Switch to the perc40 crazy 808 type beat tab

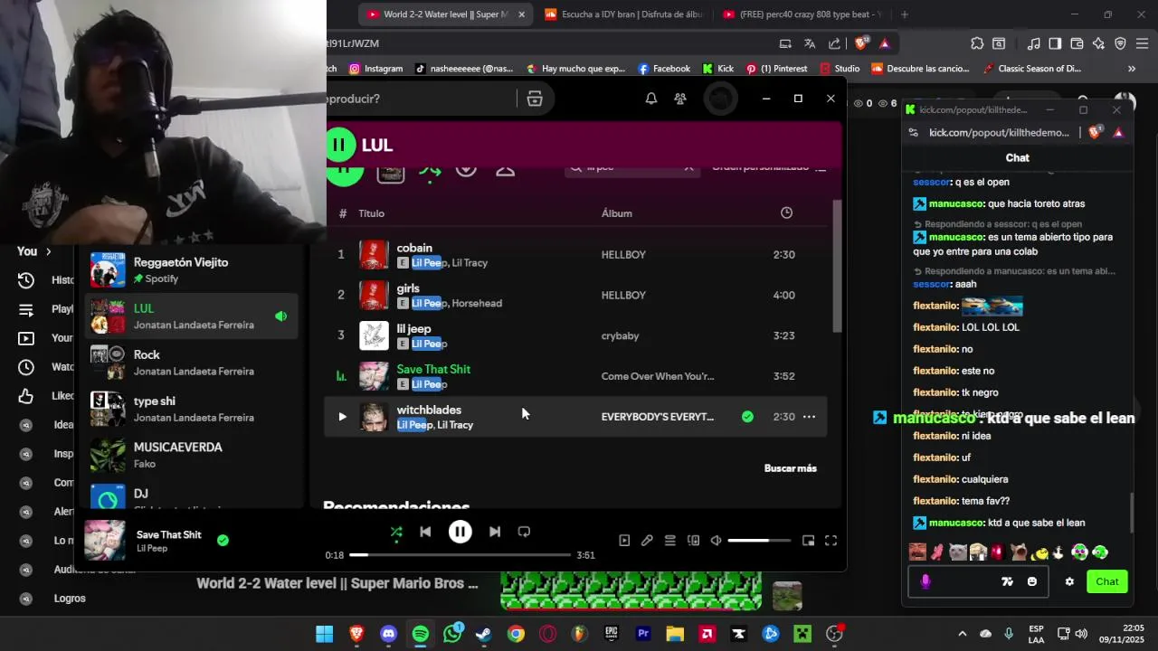[x=802, y=14]
